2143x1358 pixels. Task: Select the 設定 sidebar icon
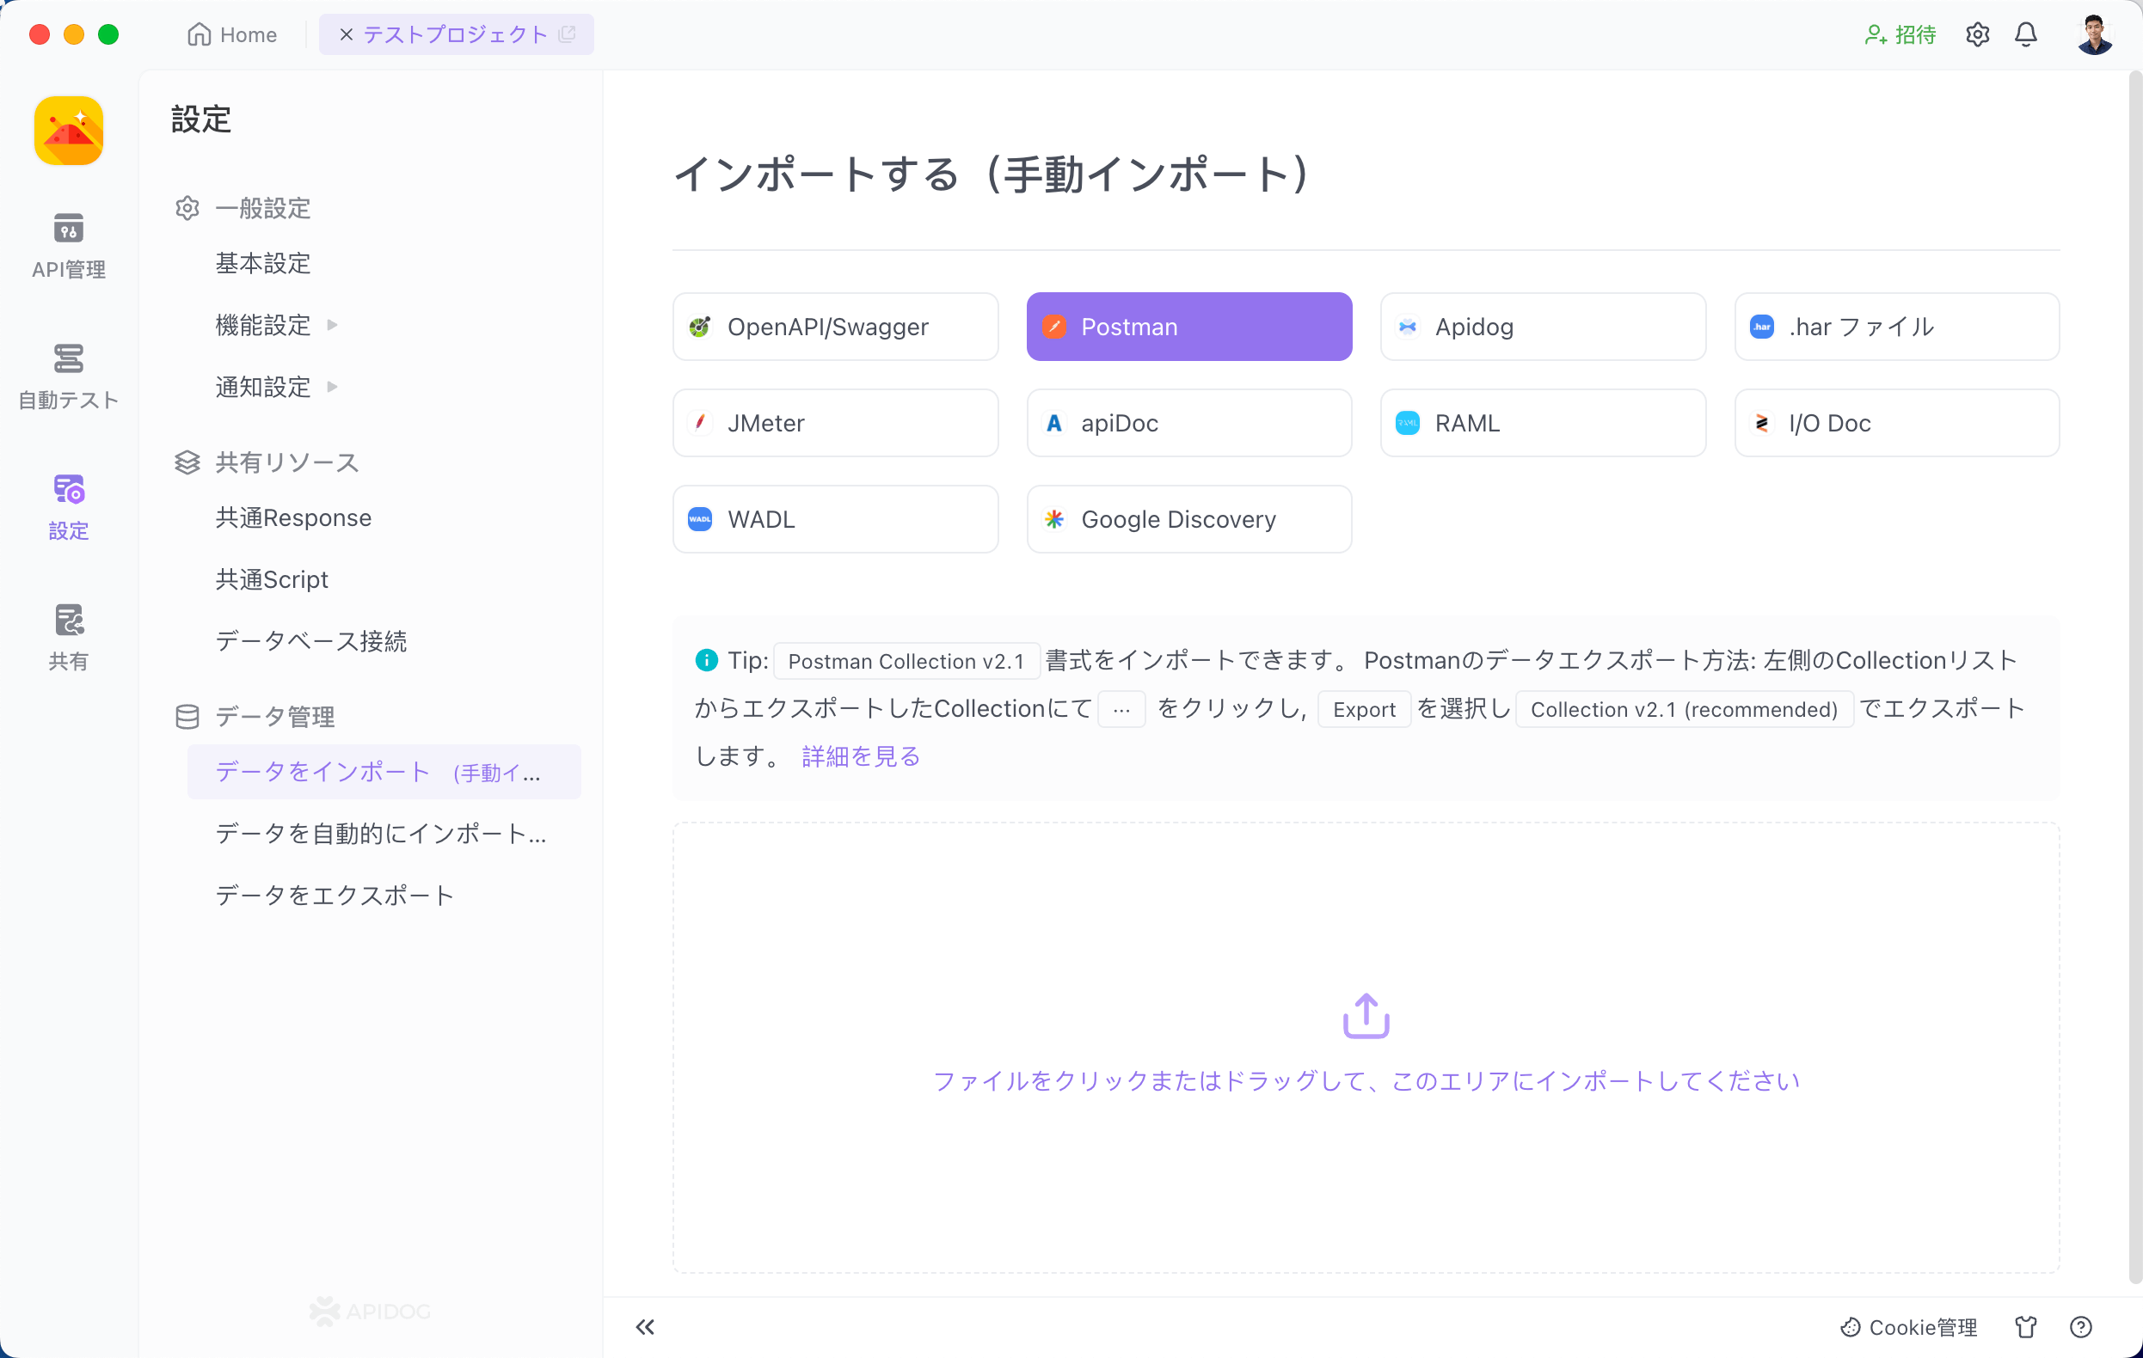[x=69, y=508]
